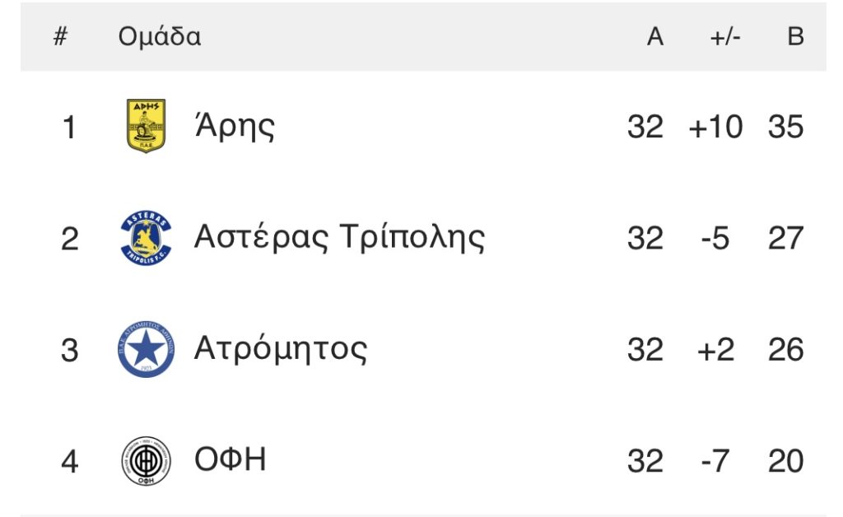This screenshot has height=517, width=843.
Task: Click the Ομάδα column header
Action: coord(160,36)
